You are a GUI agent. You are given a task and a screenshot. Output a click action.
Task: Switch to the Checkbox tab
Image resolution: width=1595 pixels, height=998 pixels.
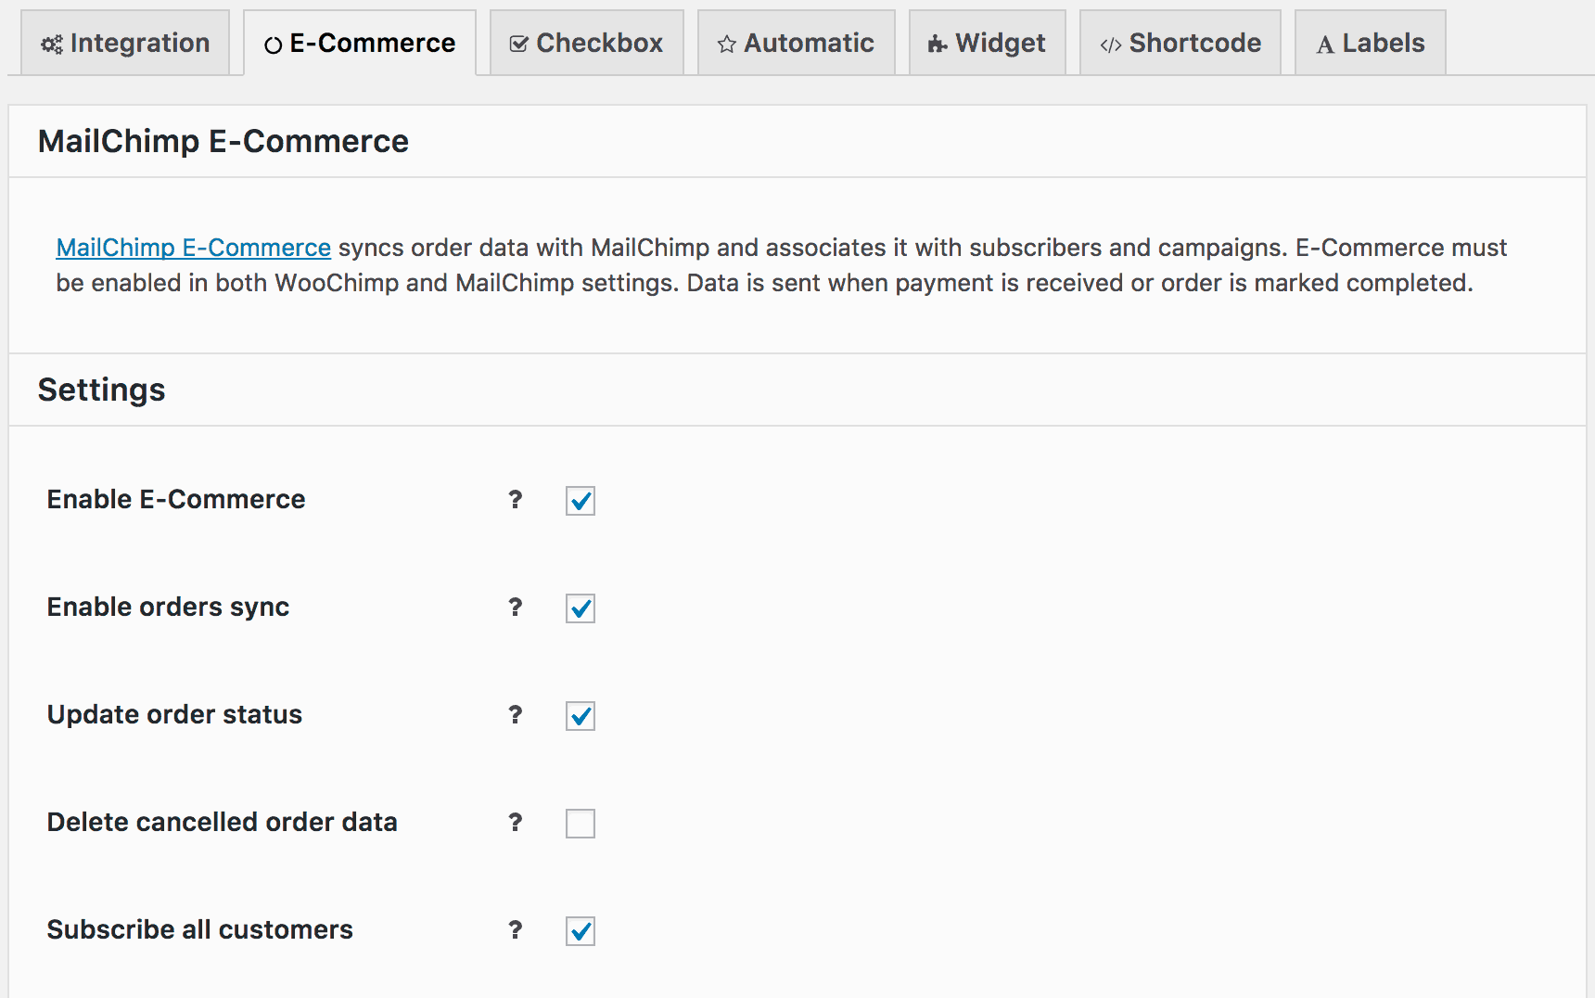(x=585, y=43)
